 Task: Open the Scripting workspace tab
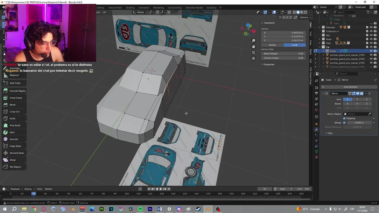pyautogui.click(x=211, y=8)
